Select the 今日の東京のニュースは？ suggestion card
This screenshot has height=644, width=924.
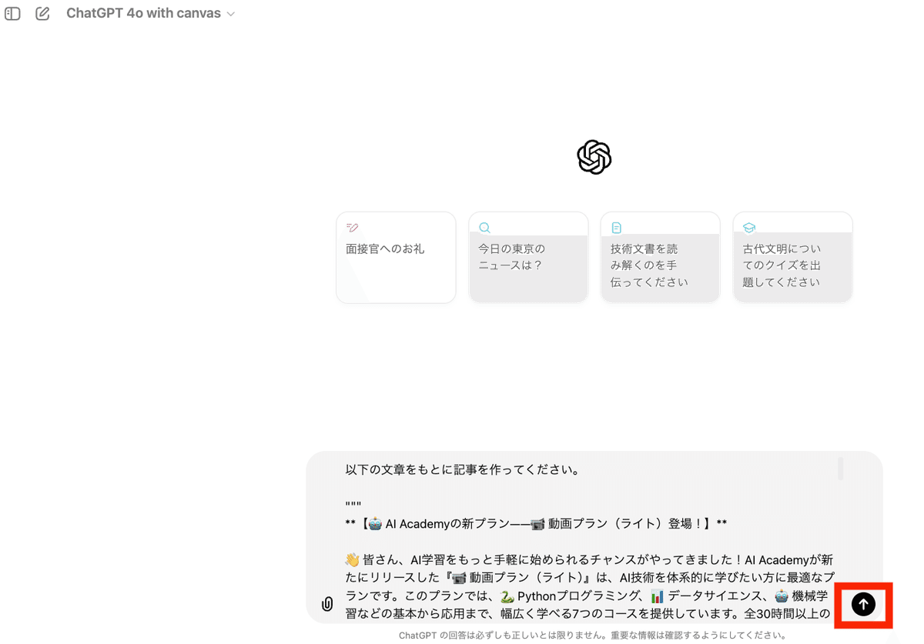pyautogui.click(x=528, y=258)
